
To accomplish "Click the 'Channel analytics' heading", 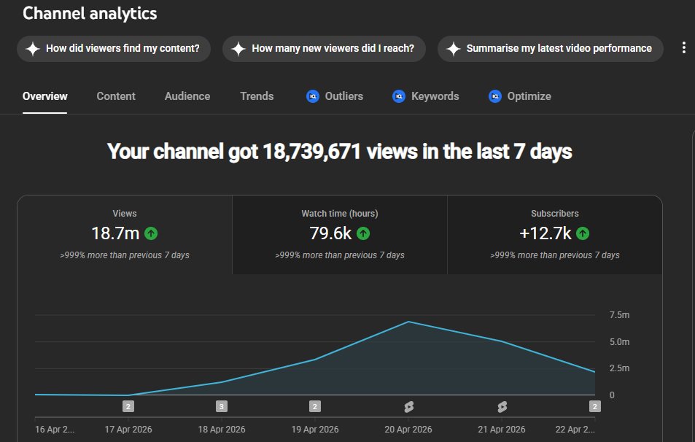I will (x=90, y=13).
